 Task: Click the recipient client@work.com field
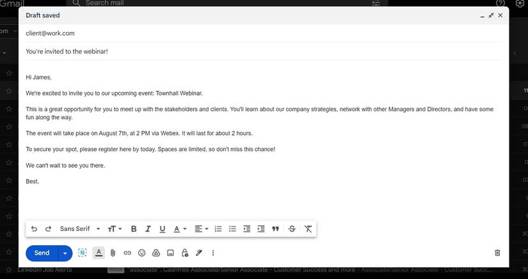[x=264, y=33]
